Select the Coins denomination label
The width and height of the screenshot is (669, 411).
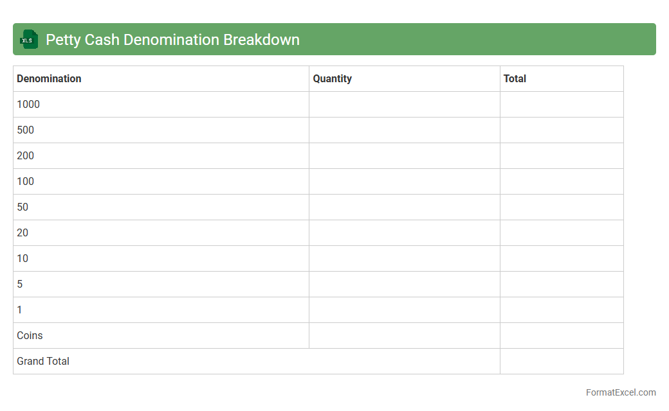click(30, 335)
